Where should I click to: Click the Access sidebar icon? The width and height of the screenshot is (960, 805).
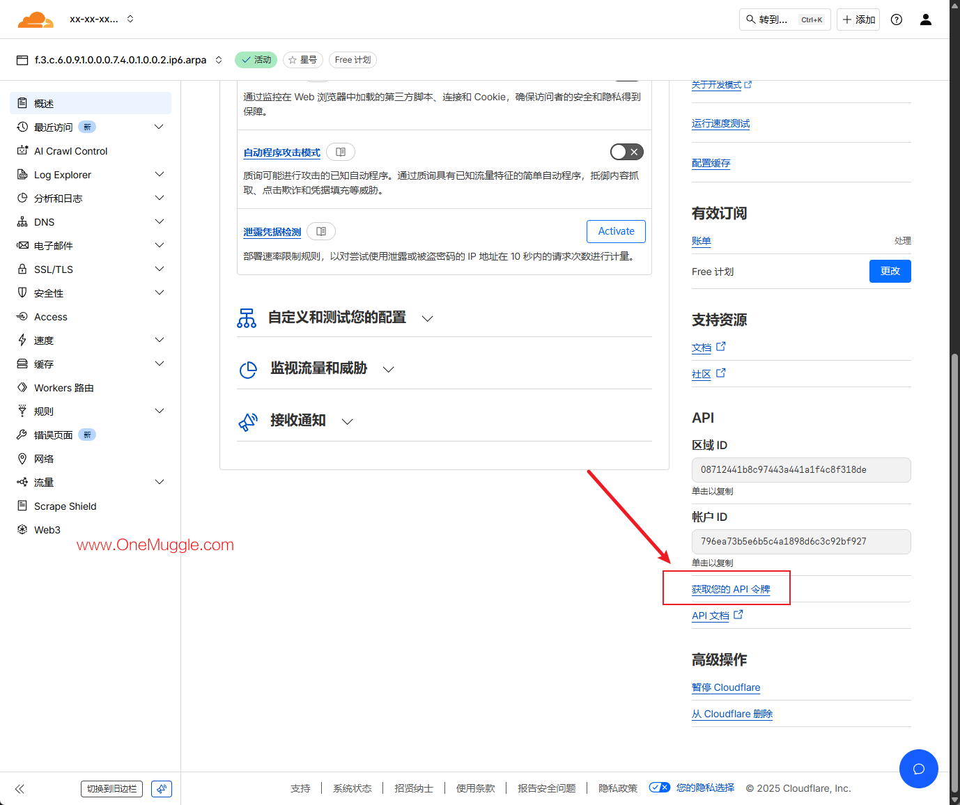22,316
